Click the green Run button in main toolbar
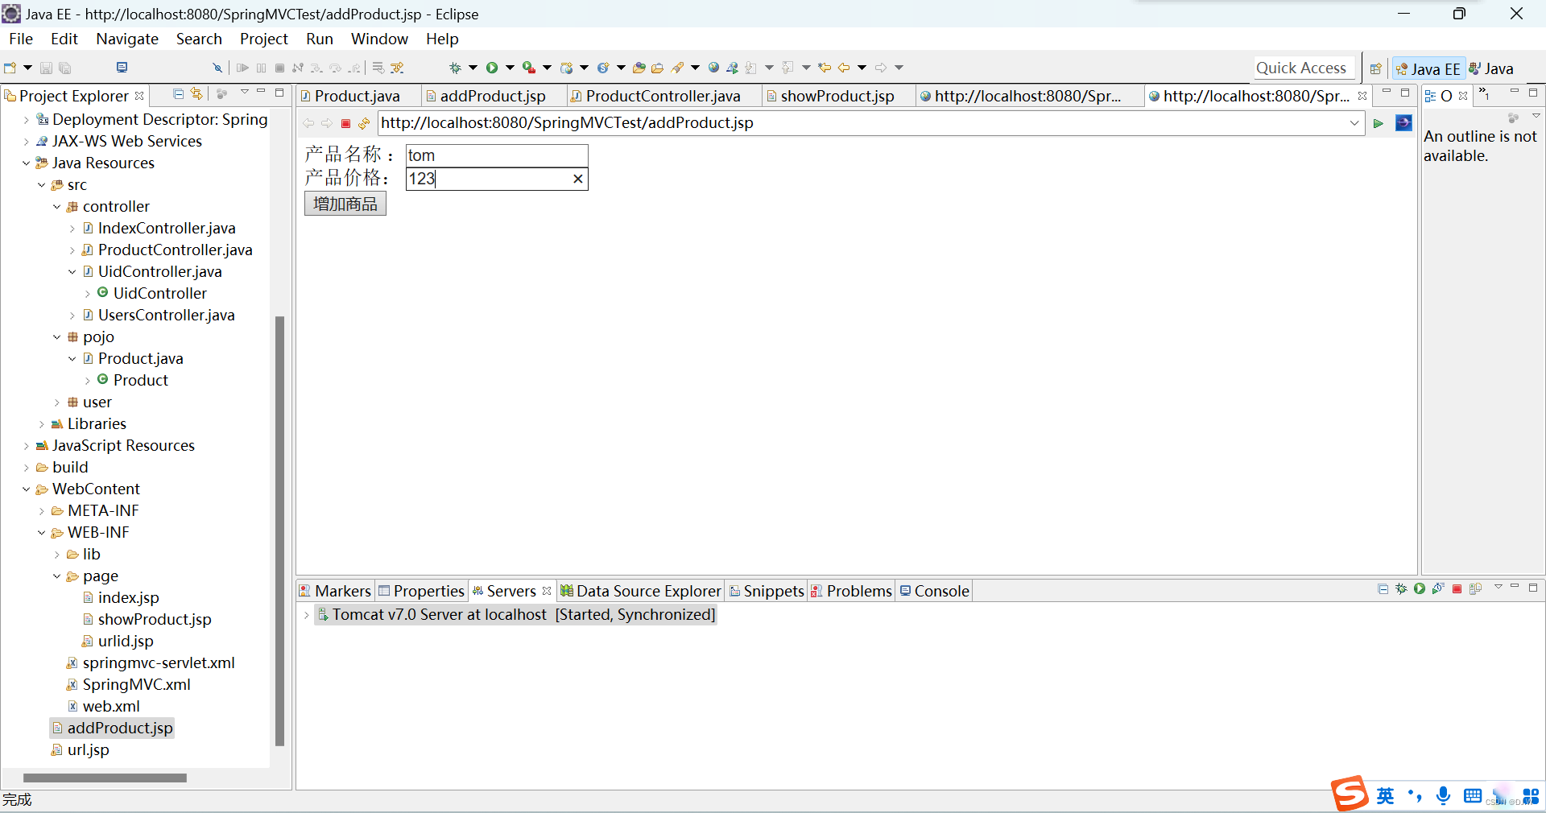 coord(491,68)
